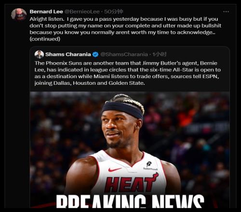Click the "(continued)" text
The height and width of the screenshot is (212, 241).
[45, 39]
